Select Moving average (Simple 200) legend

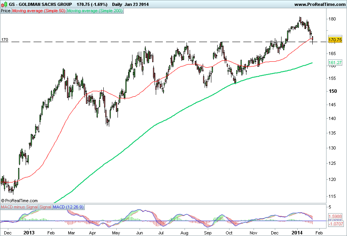click(x=95, y=11)
